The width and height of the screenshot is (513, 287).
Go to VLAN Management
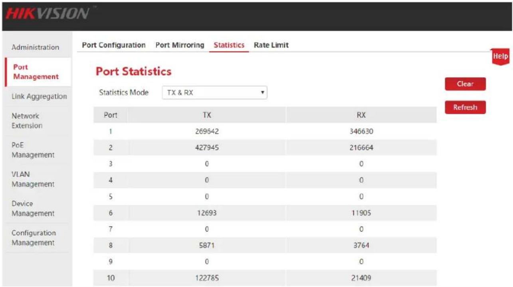[33, 179]
